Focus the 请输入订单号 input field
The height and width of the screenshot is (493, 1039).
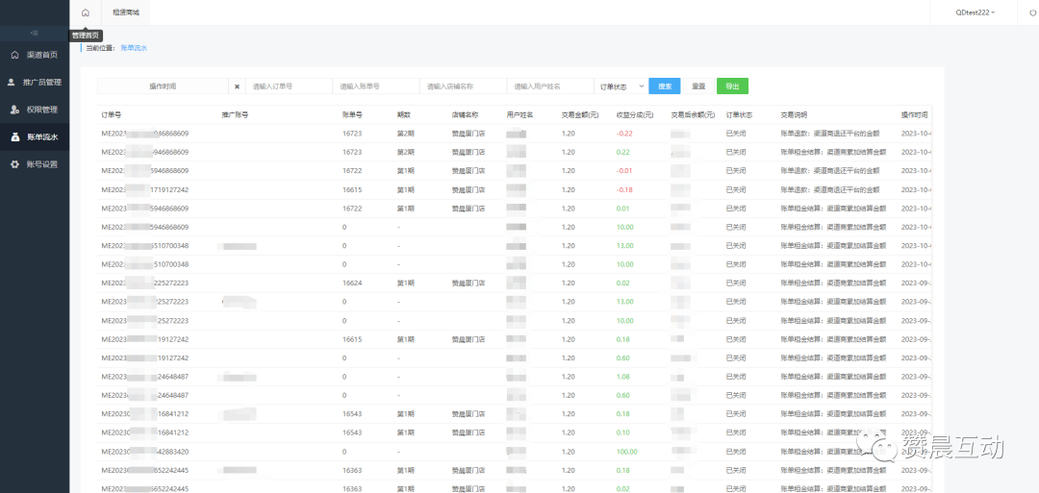289,86
